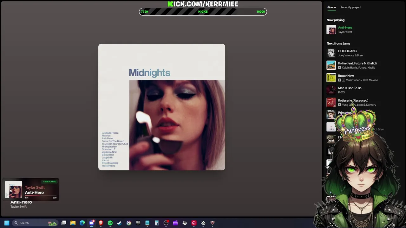
Task: Click the KICK.COM/KERRMIEE channel text
Action: 203,4
